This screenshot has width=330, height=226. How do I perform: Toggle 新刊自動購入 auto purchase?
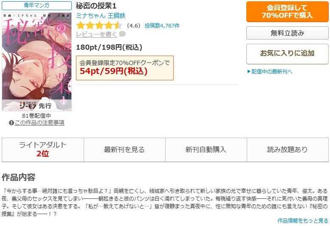(x=206, y=150)
